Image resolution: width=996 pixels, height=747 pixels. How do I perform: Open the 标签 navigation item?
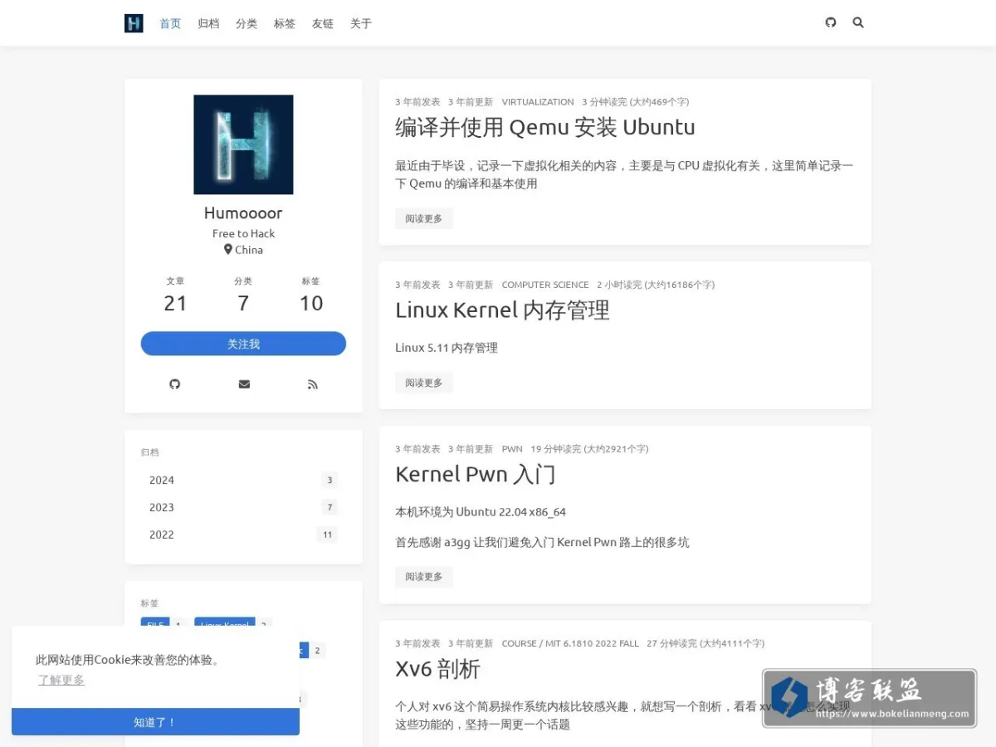[285, 23]
